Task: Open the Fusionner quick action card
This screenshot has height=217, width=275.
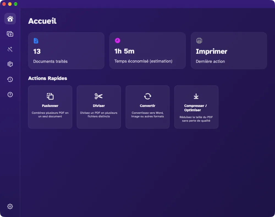Action: click(x=50, y=107)
